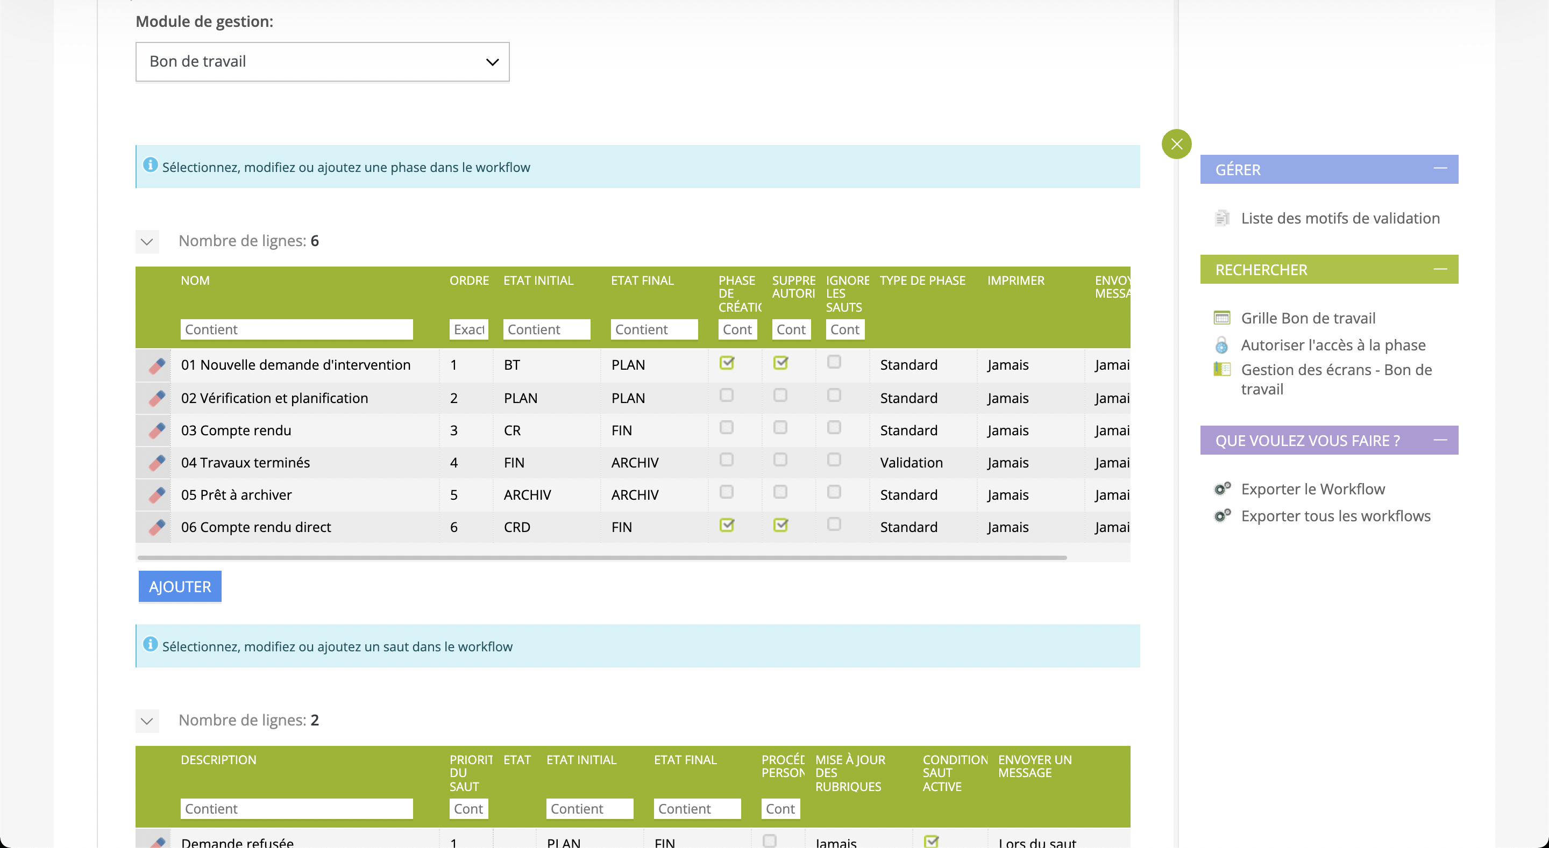Check Phase de création for 02 Vérification

[x=727, y=395]
